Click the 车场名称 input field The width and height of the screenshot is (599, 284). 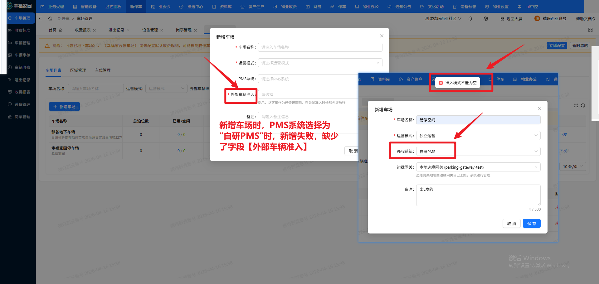pyautogui.click(x=478, y=120)
